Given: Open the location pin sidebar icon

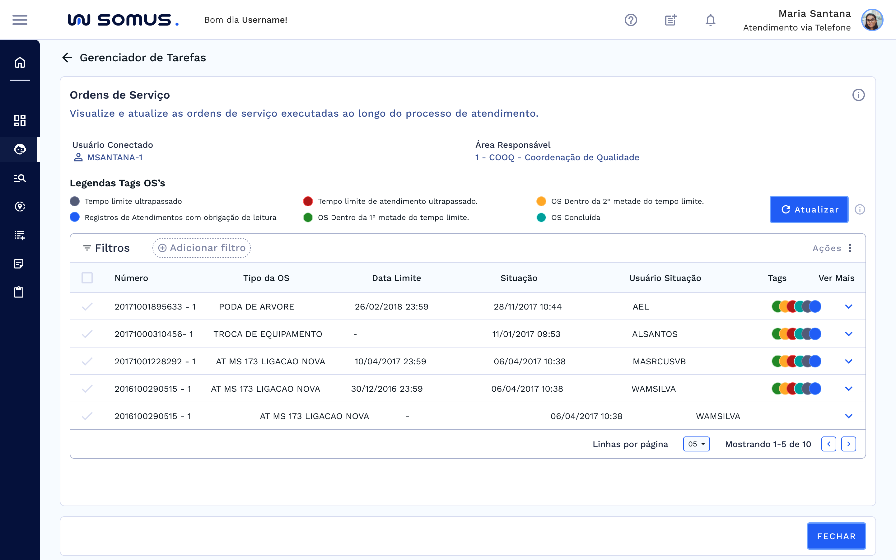Looking at the screenshot, I should (x=20, y=206).
